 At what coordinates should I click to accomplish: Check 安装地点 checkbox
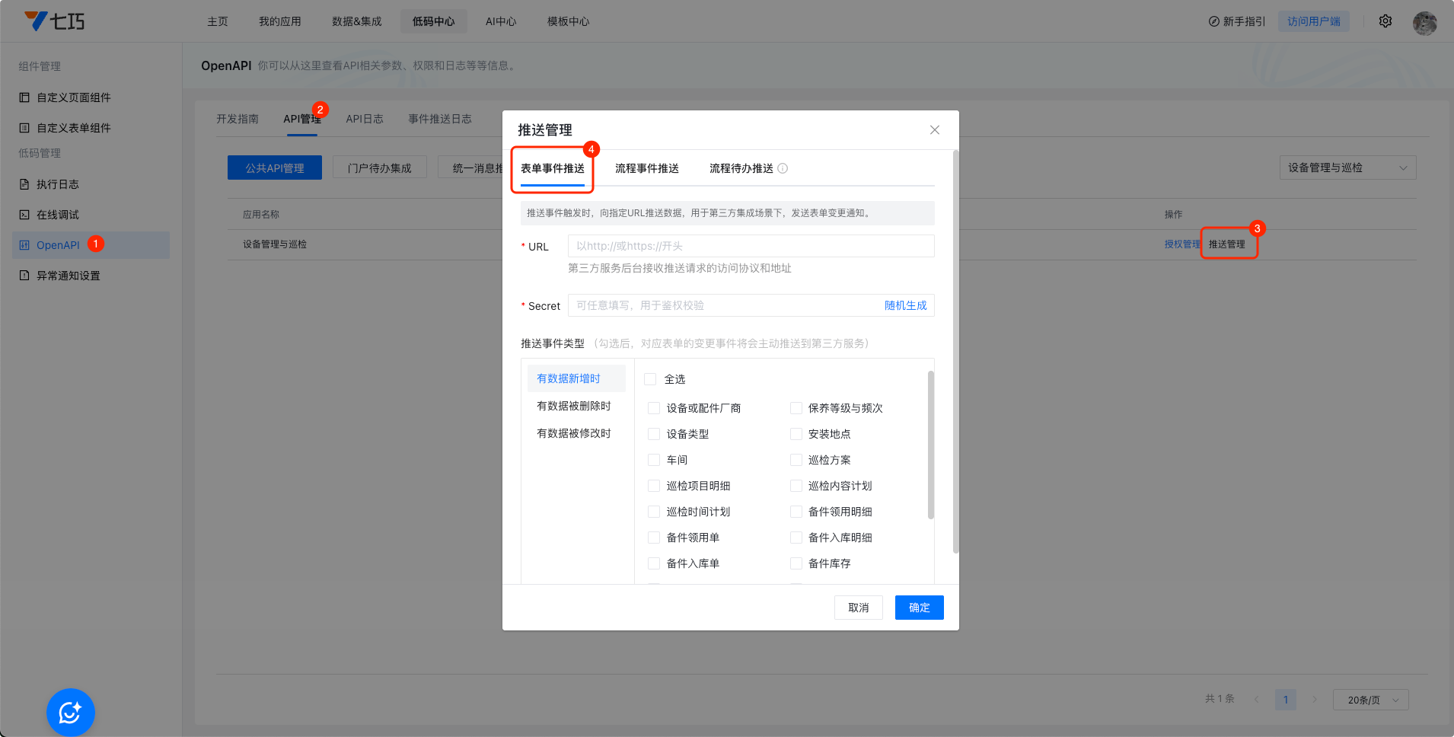pyautogui.click(x=796, y=434)
